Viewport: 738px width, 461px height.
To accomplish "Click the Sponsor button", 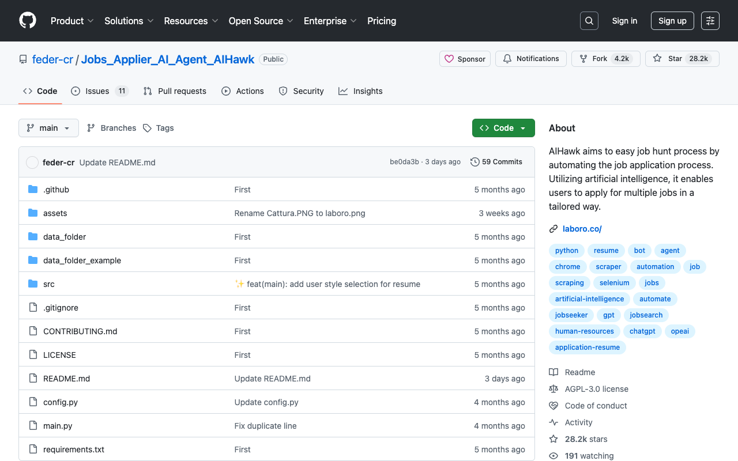I will [x=465, y=59].
